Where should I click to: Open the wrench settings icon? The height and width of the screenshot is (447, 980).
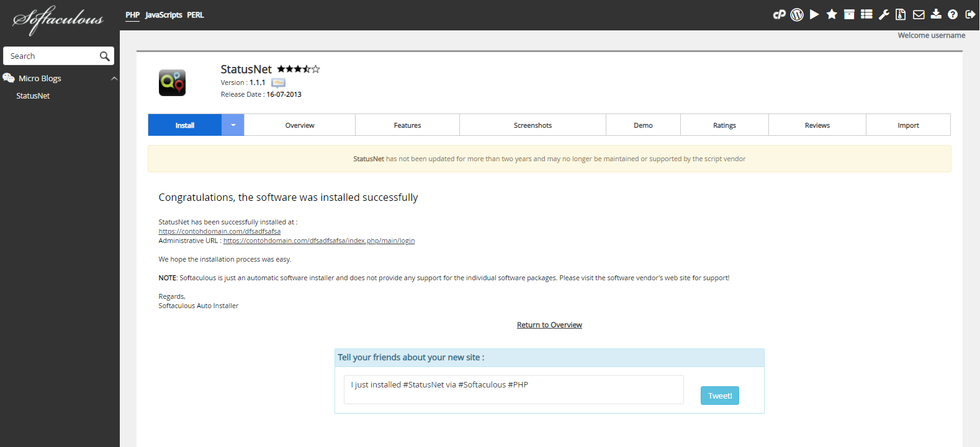[x=884, y=14]
